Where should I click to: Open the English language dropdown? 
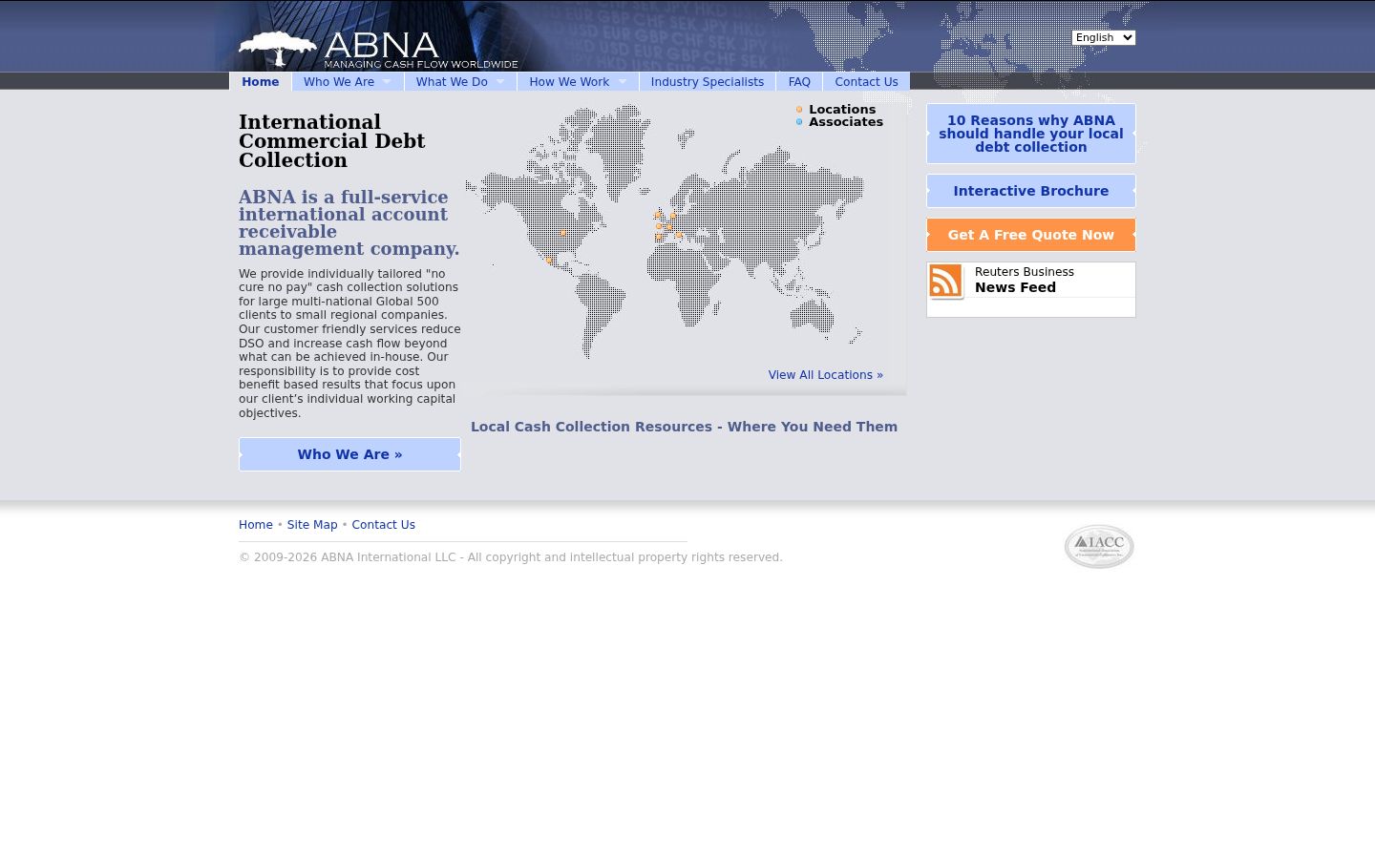coord(1103,37)
